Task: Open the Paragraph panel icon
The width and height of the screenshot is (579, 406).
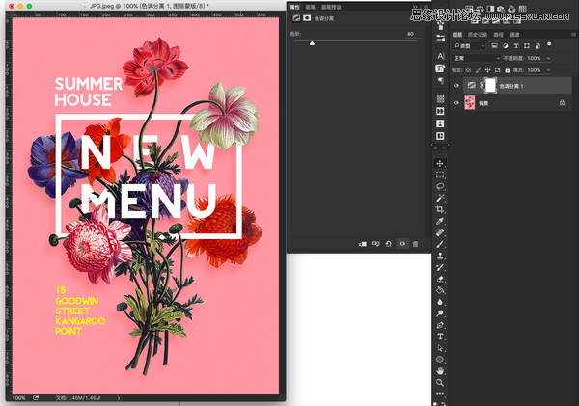Action: point(441,80)
